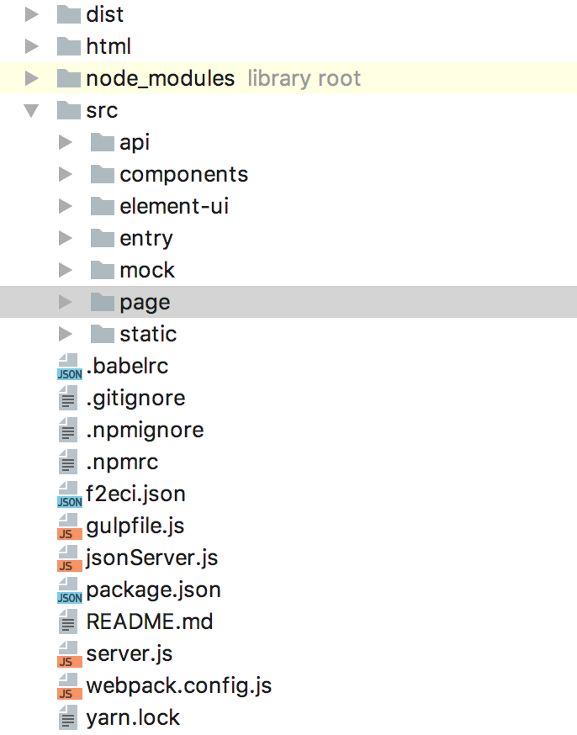The width and height of the screenshot is (577, 735).
Task: Click the JSON icon beside .babelrc
Action: (69, 367)
